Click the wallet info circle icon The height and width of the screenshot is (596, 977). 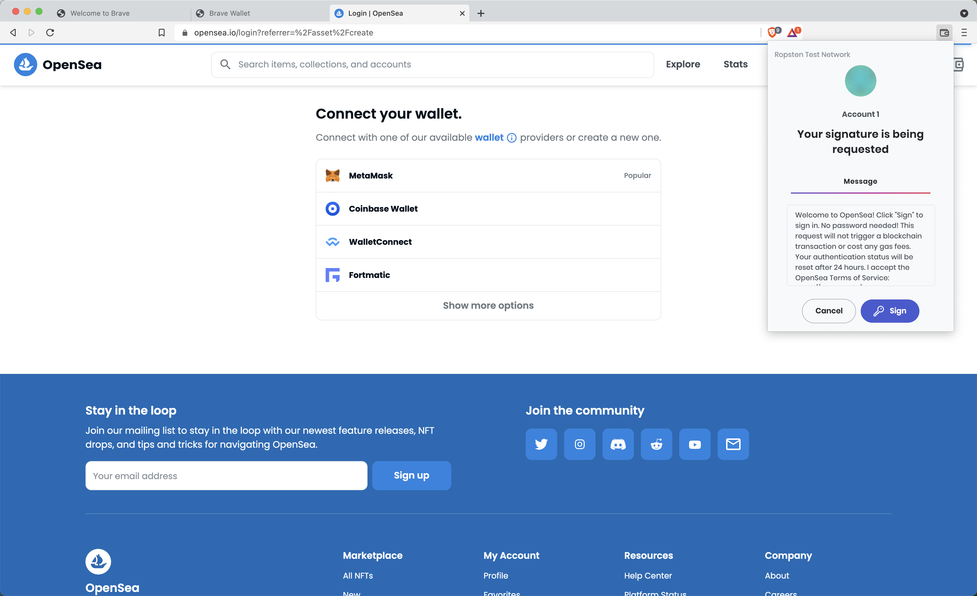click(511, 138)
